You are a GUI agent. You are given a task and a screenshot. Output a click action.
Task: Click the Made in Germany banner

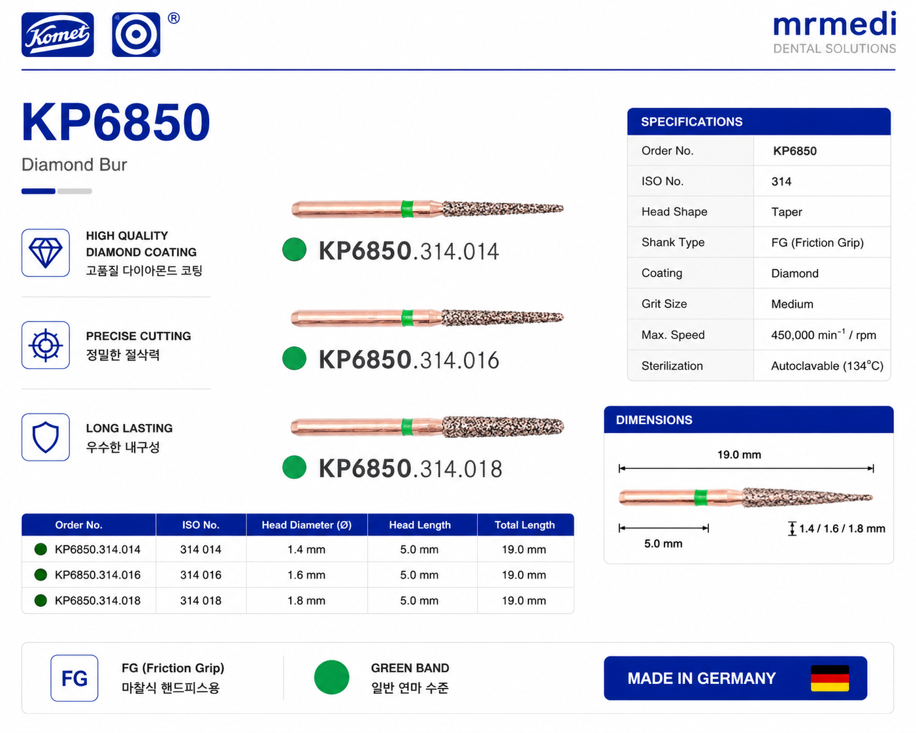(736, 678)
